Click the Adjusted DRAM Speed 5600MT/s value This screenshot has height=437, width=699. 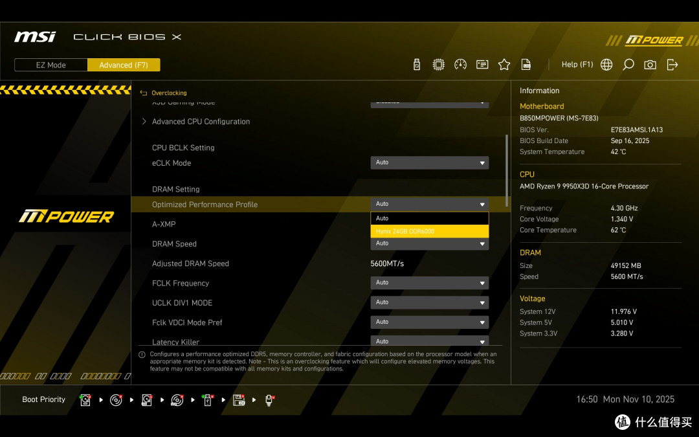coord(387,263)
